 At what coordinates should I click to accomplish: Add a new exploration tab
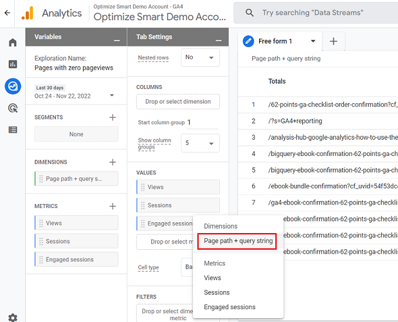[x=333, y=41]
